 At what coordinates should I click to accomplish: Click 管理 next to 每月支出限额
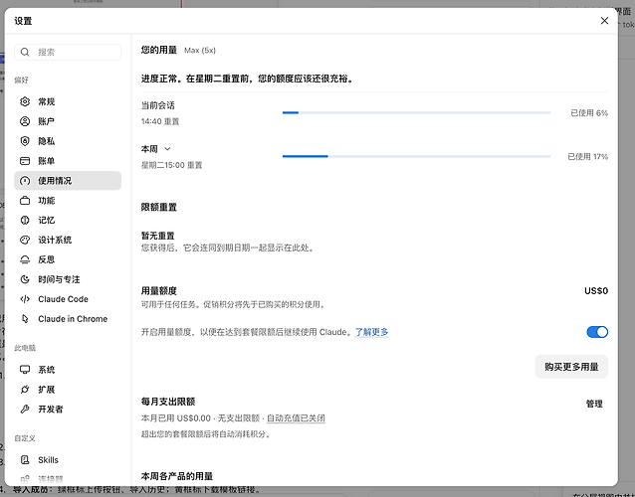pyautogui.click(x=594, y=404)
